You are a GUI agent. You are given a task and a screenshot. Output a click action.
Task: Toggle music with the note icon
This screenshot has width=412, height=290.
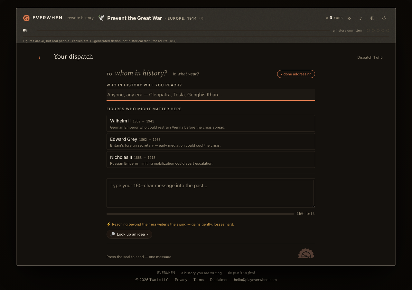tap(361, 18)
